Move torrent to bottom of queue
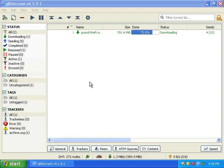The image size is (224, 168). [78, 18]
